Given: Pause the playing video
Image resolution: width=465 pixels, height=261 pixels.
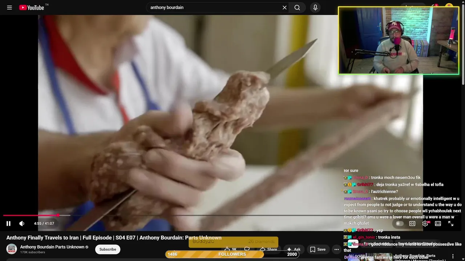Looking at the screenshot, I should (x=8, y=224).
